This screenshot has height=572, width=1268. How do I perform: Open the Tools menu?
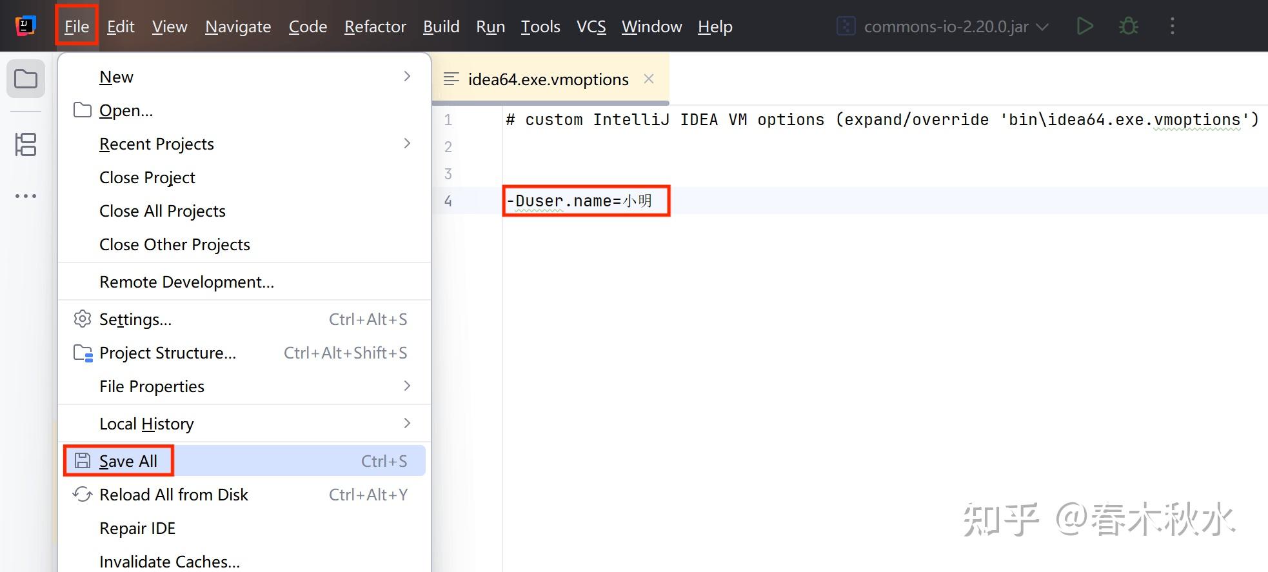point(540,26)
